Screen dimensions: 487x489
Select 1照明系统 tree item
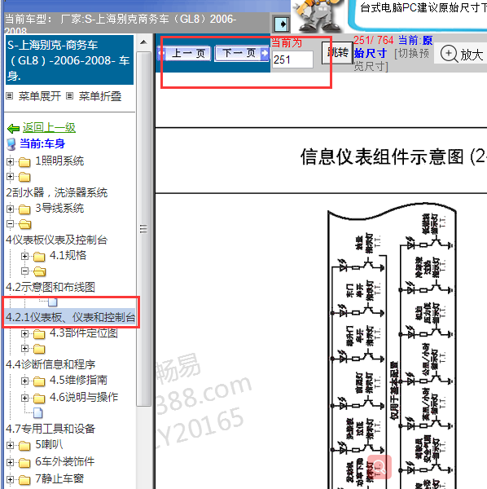[x=59, y=161]
